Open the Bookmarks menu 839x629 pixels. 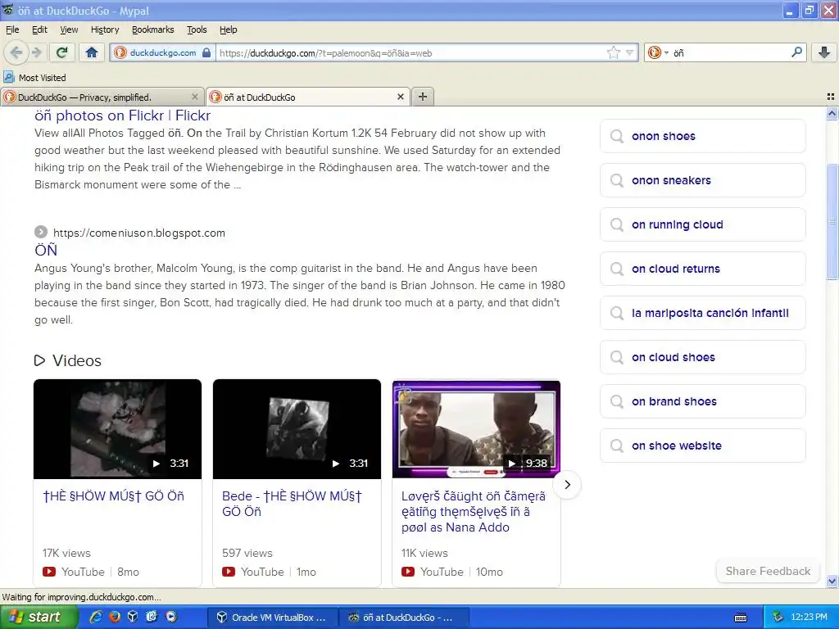tap(153, 29)
